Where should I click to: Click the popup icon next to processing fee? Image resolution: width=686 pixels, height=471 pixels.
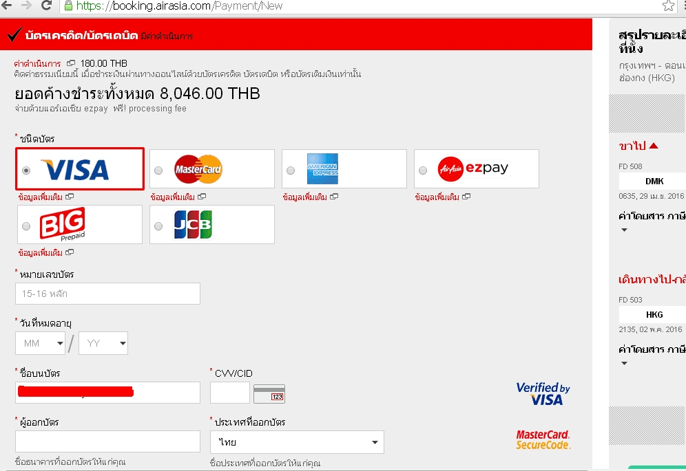[70, 63]
